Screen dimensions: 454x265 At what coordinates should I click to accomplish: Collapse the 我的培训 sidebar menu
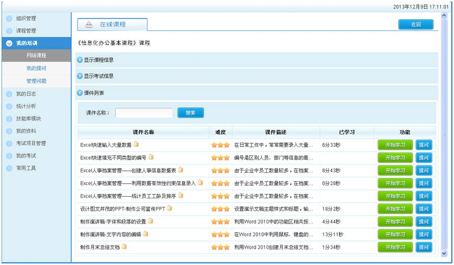click(9, 43)
